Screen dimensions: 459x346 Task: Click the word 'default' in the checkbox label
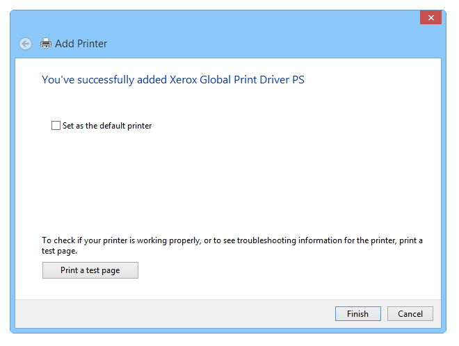(113, 126)
